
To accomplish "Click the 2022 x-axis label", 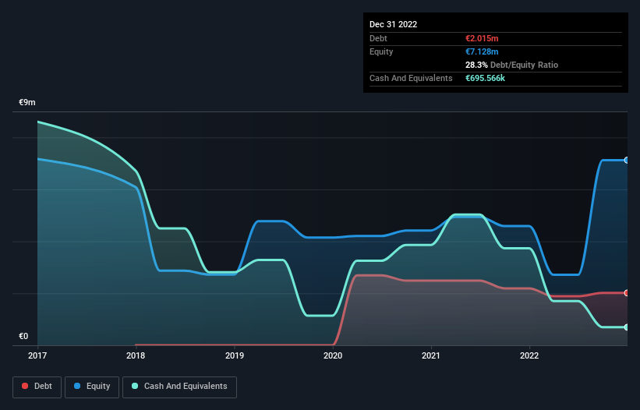I will coord(529,355).
